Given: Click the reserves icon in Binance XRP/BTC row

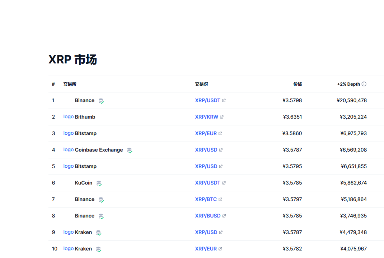Looking at the screenshot, I should coord(101,200).
